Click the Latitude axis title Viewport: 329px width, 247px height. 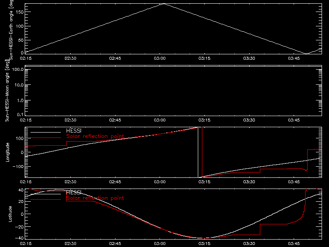[x=10, y=214]
